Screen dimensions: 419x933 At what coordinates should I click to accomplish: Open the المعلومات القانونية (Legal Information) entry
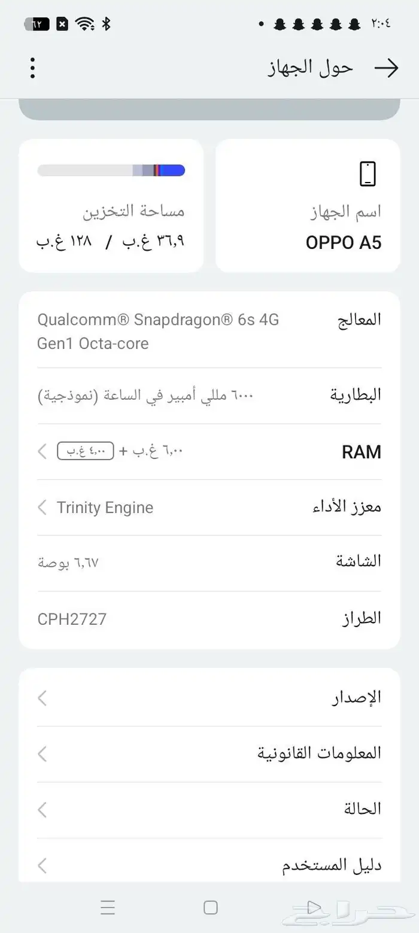(x=209, y=753)
